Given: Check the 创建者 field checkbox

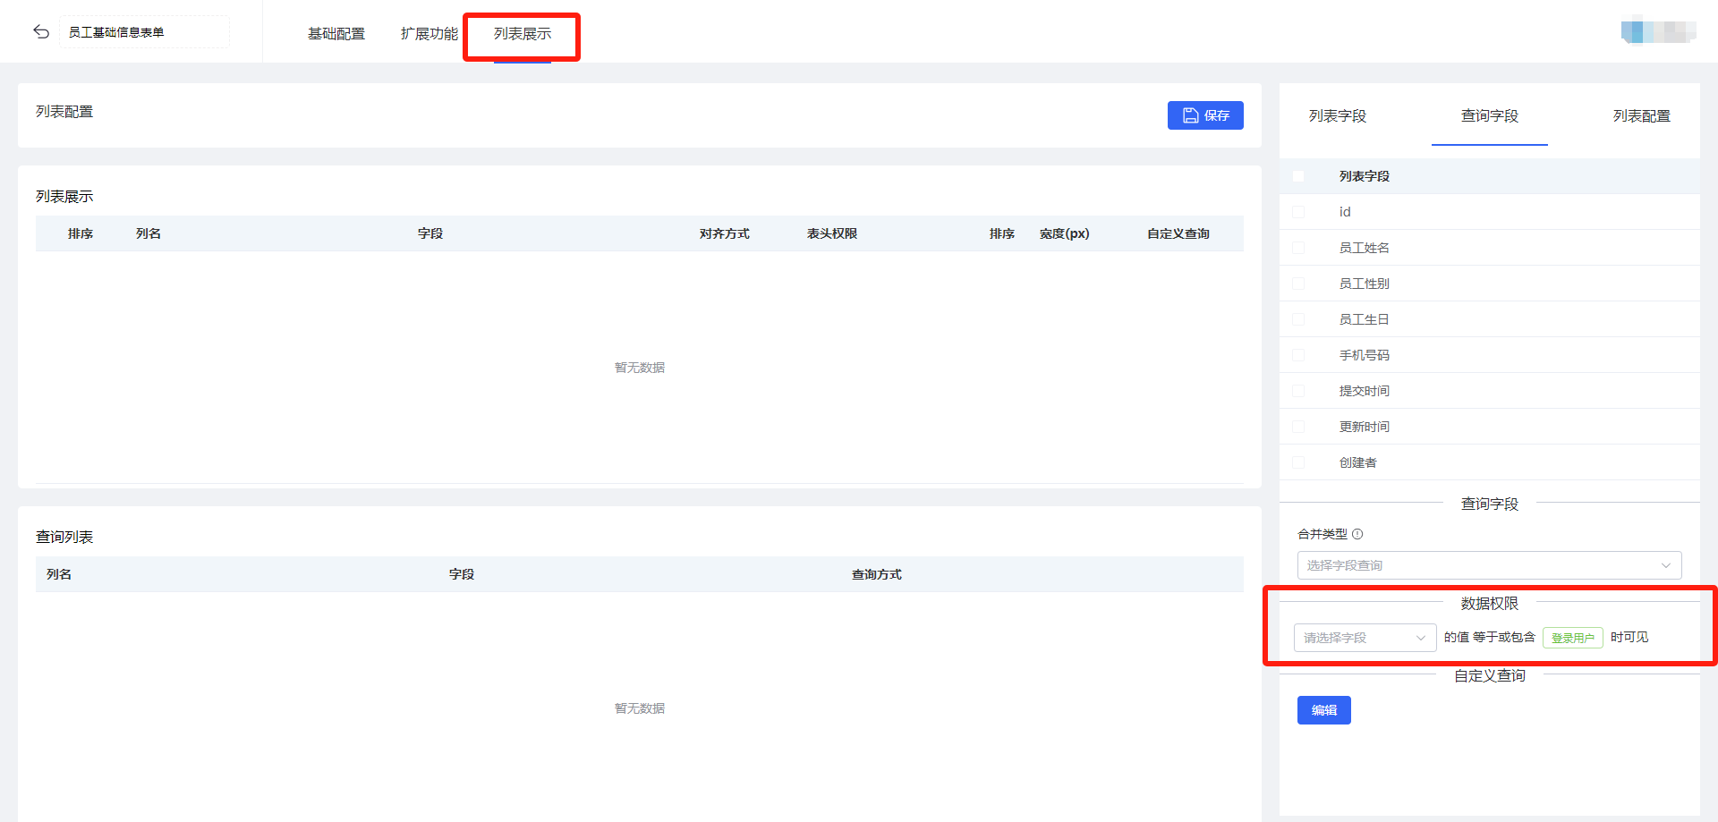Looking at the screenshot, I should (1298, 462).
